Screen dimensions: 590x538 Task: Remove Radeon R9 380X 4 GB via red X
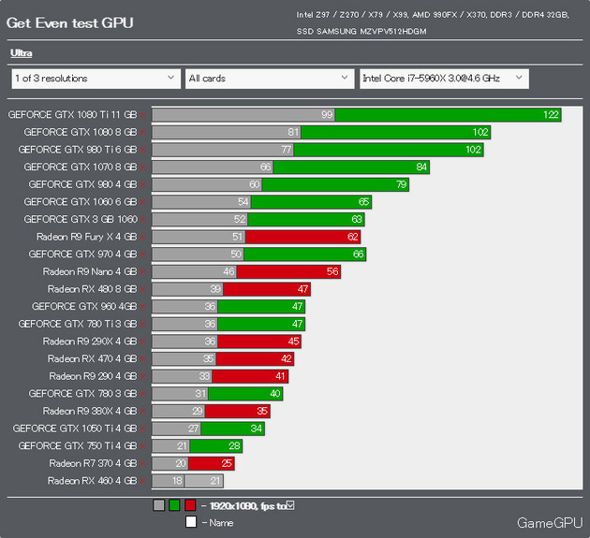click(143, 412)
